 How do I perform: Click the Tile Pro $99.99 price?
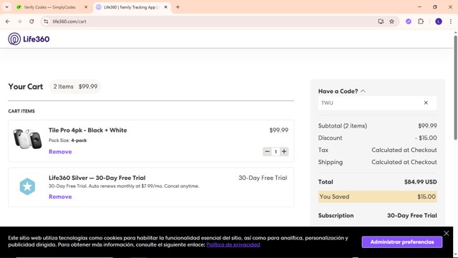278,130
